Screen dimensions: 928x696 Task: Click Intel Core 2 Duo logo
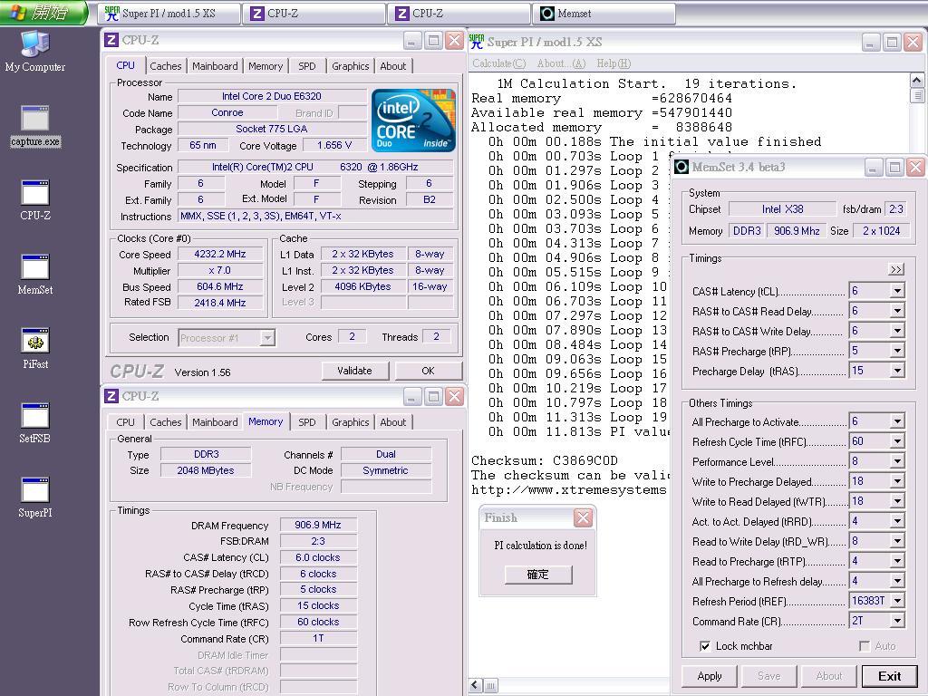(x=413, y=121)
